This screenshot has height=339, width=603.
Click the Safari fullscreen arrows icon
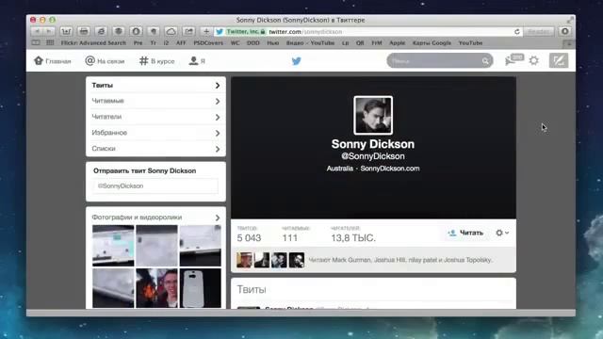pyautogui.click(x=569, y=21)
